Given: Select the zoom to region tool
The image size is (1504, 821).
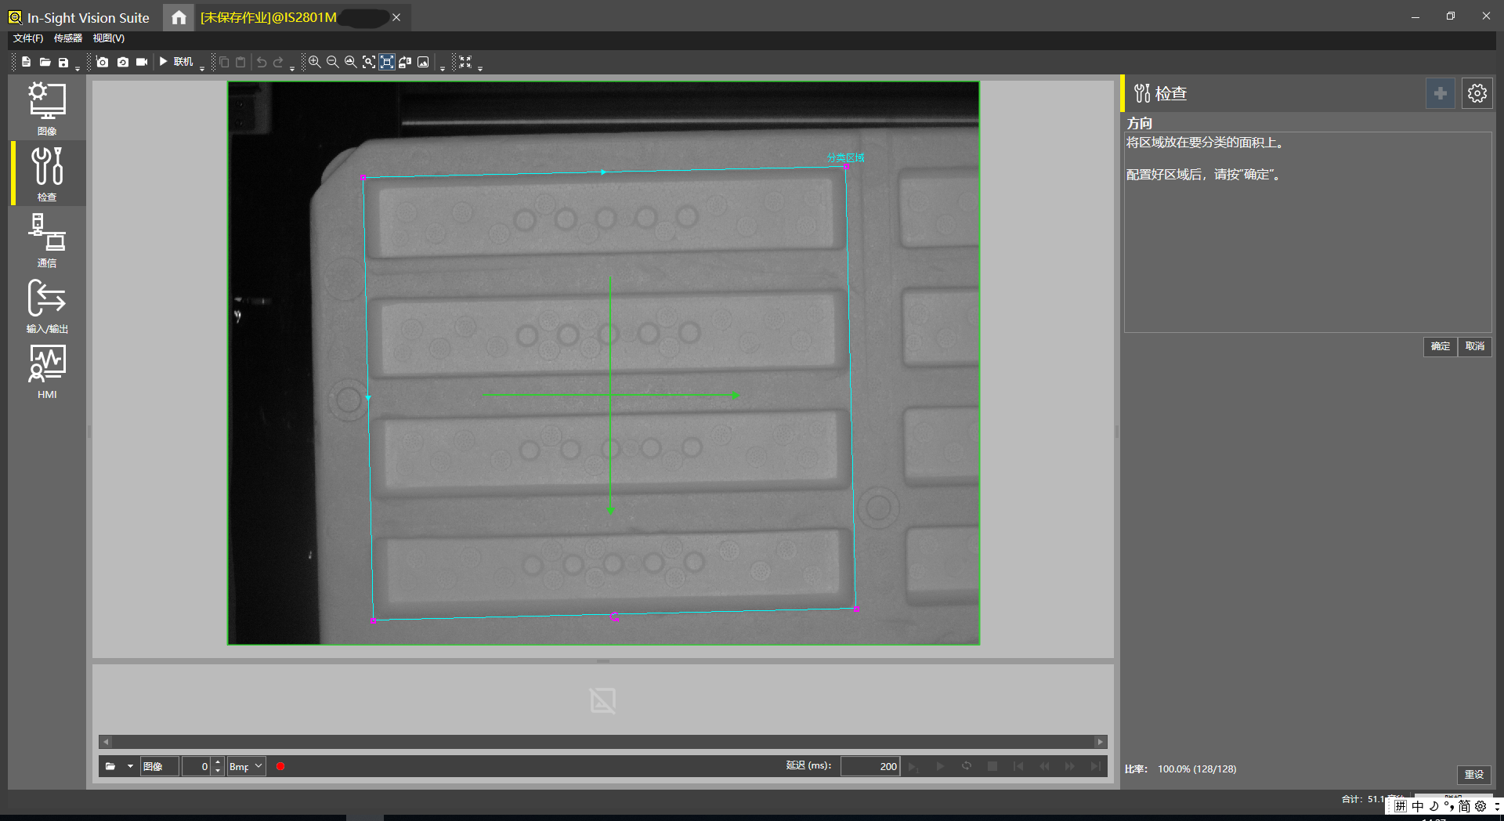Looking at the screenshot, I should pos(368,62).
